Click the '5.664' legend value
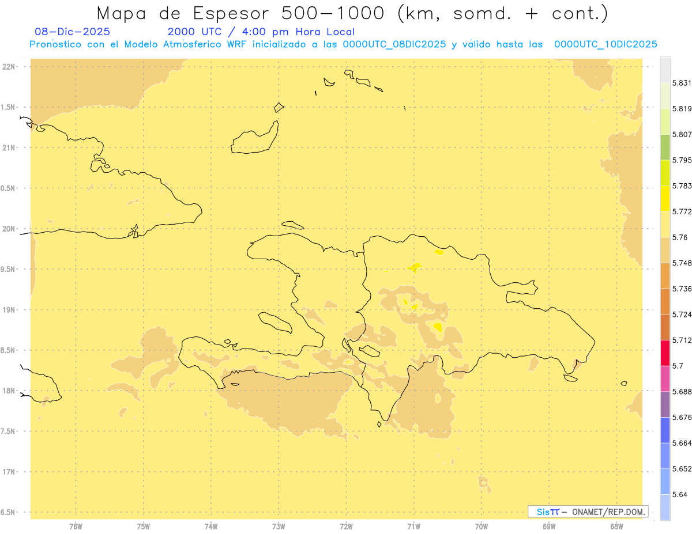 click(x=682, y=443)
